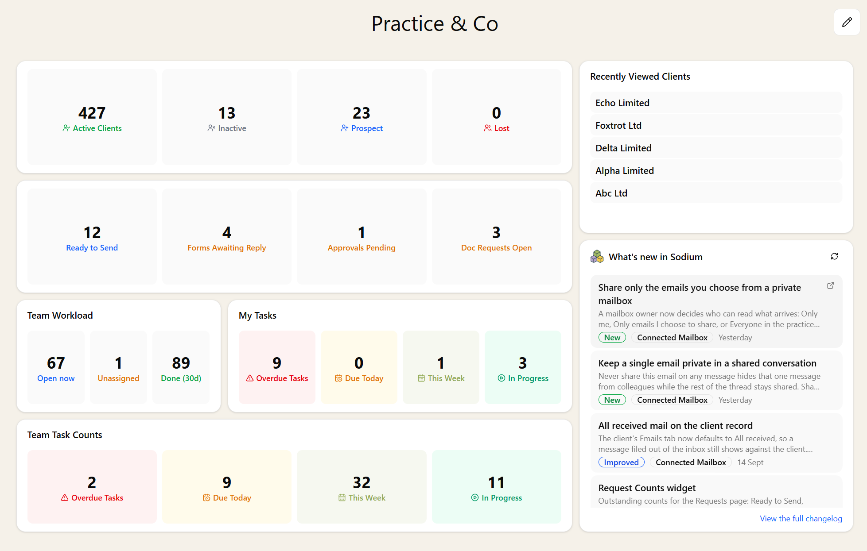Open the 12 Ready to Send card
Viewport: 867px width, 551px height.
tap(92, 236)
